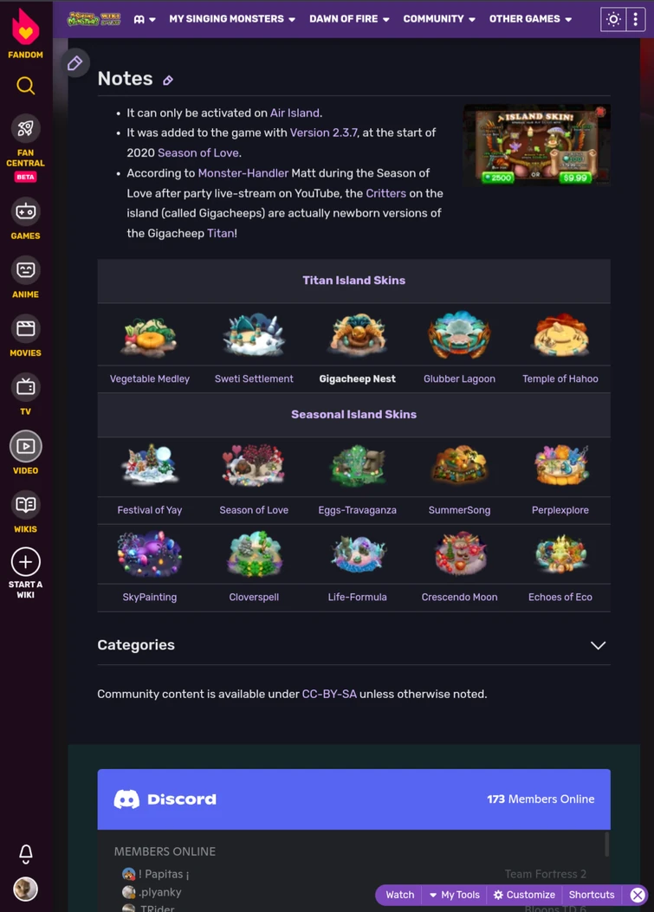
Task: Open the Games controller icon
Action: click(26, 211)
